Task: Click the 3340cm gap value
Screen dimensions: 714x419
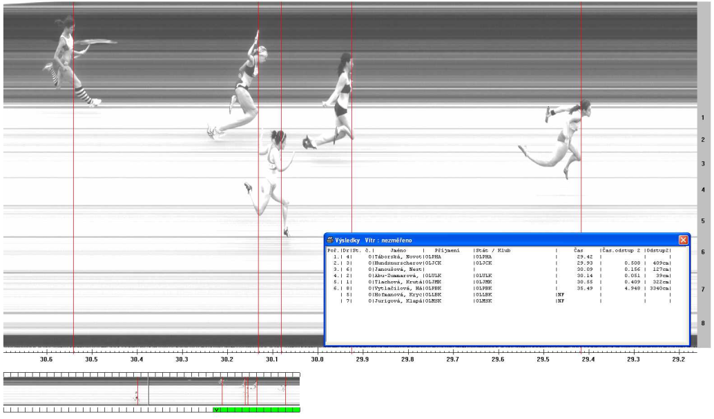Action: click(659, 289)
